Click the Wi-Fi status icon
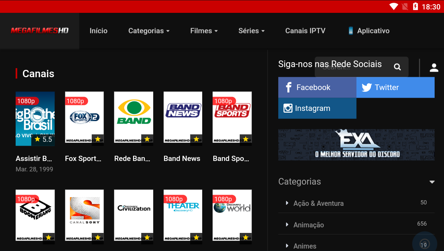The image size is (444, 251). 394,6
